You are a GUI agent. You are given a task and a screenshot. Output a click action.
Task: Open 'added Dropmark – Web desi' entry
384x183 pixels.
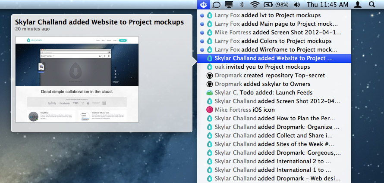tap(274, 178)
